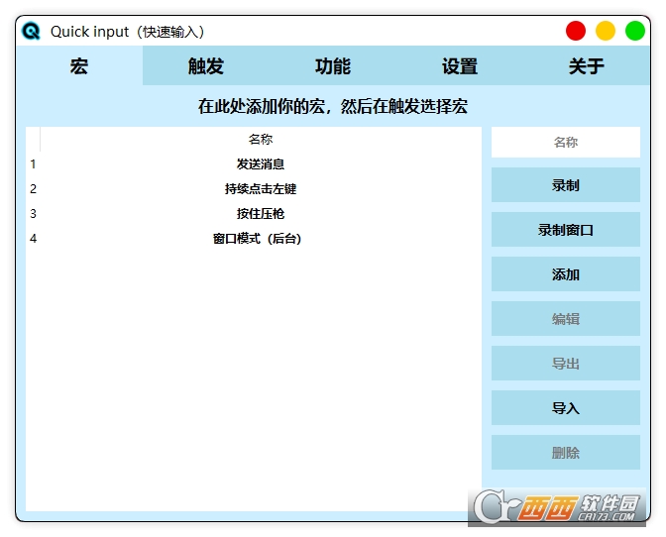Click row number 3 in the macro list
Screen dimensions: 666x537
click(x=33, y=213)
